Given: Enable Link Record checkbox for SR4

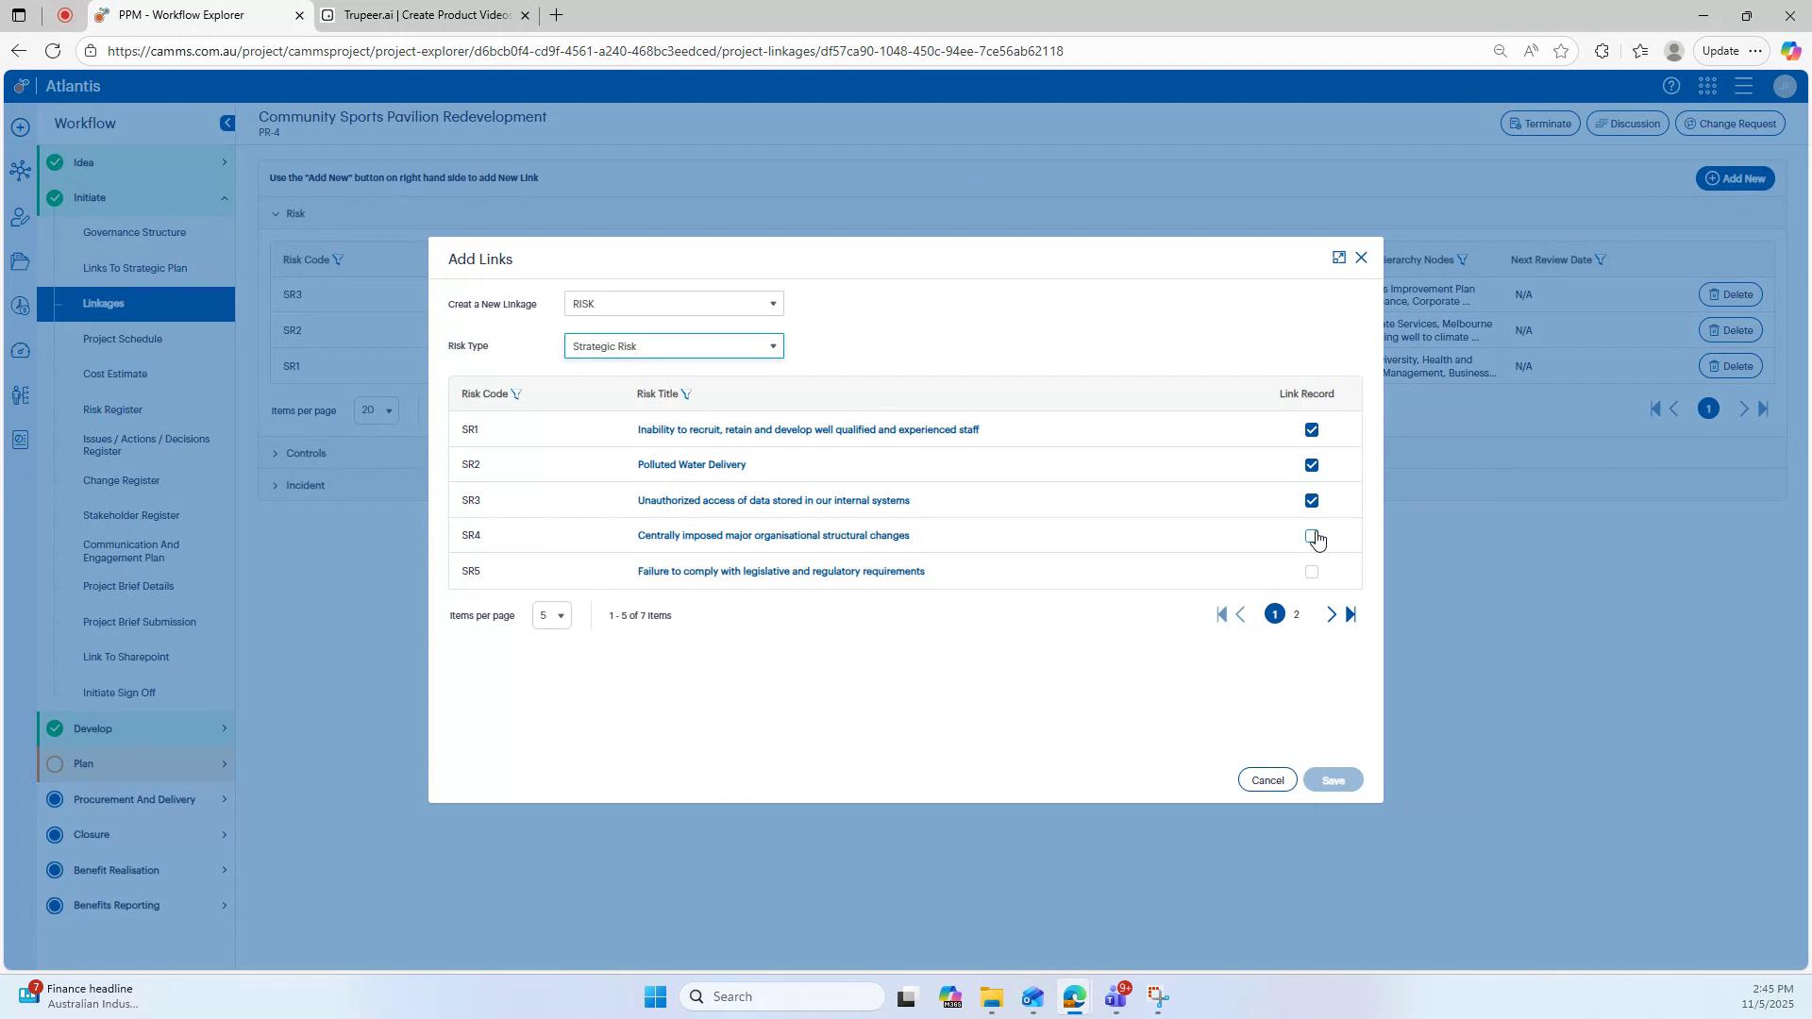Looking at the screenshot, I should point(1311,536).
